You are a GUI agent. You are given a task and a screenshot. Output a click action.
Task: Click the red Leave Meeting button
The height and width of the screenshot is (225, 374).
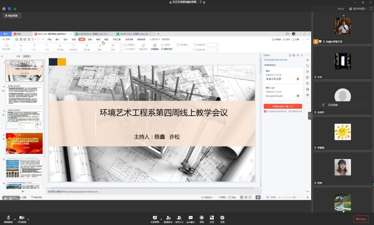361,219
